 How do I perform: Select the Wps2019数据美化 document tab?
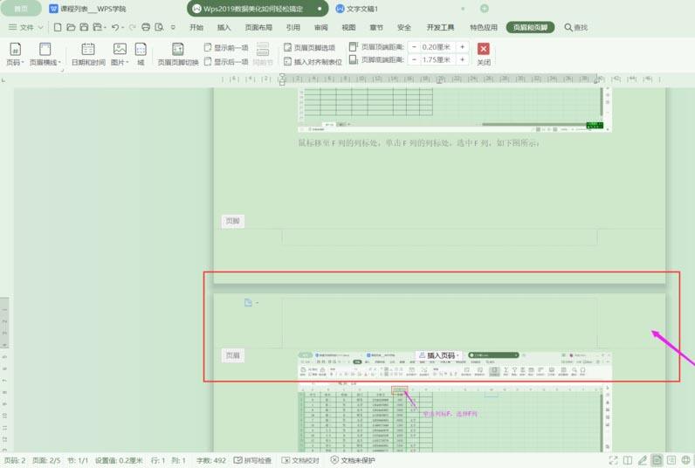pyautogui.click(x=257, y=9)
